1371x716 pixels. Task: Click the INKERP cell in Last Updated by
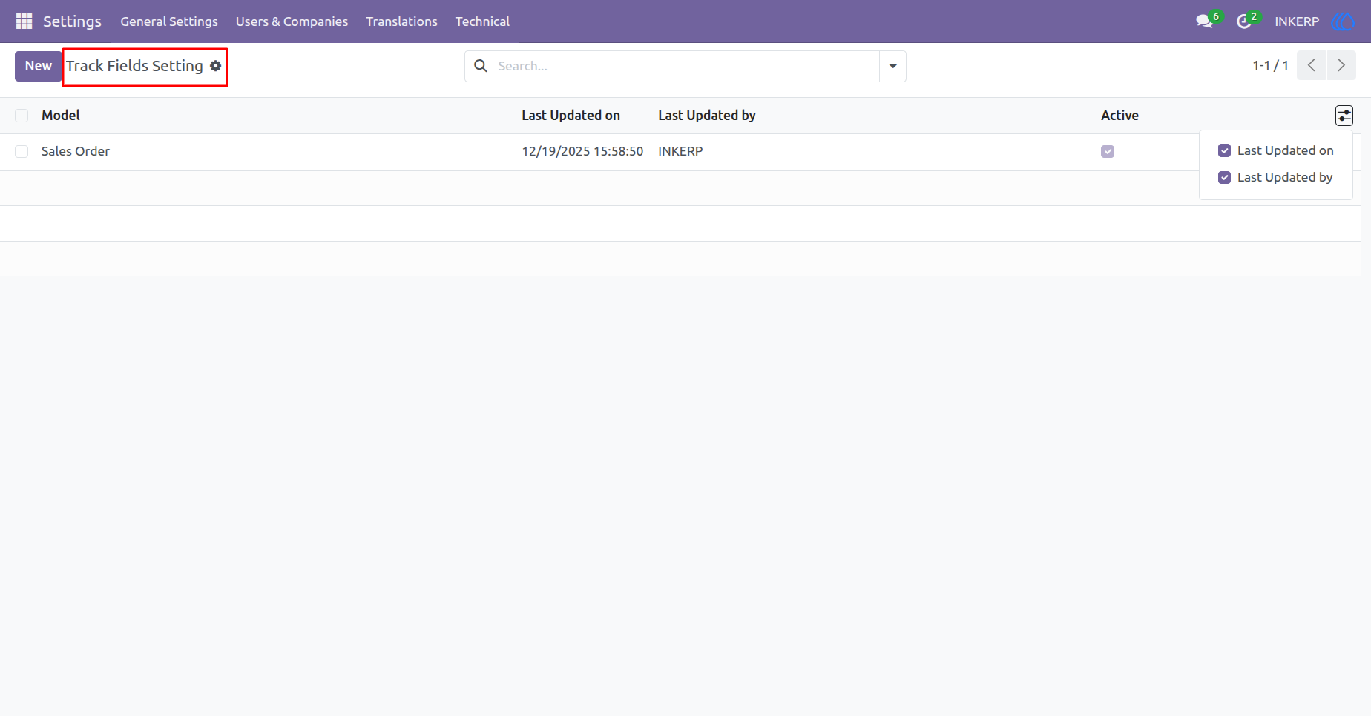(x=680, y=151)
